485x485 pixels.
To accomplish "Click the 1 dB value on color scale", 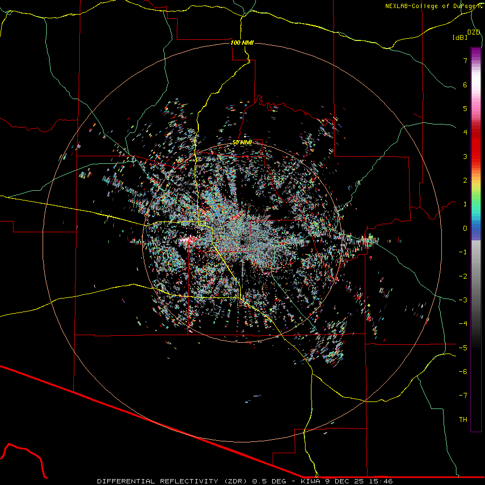I will click(x=465, y=204).
